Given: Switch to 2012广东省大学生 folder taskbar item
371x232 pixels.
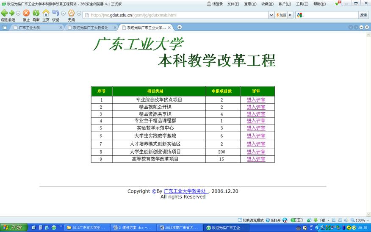Looking at the screenshot, I should [x=87, y=228].
